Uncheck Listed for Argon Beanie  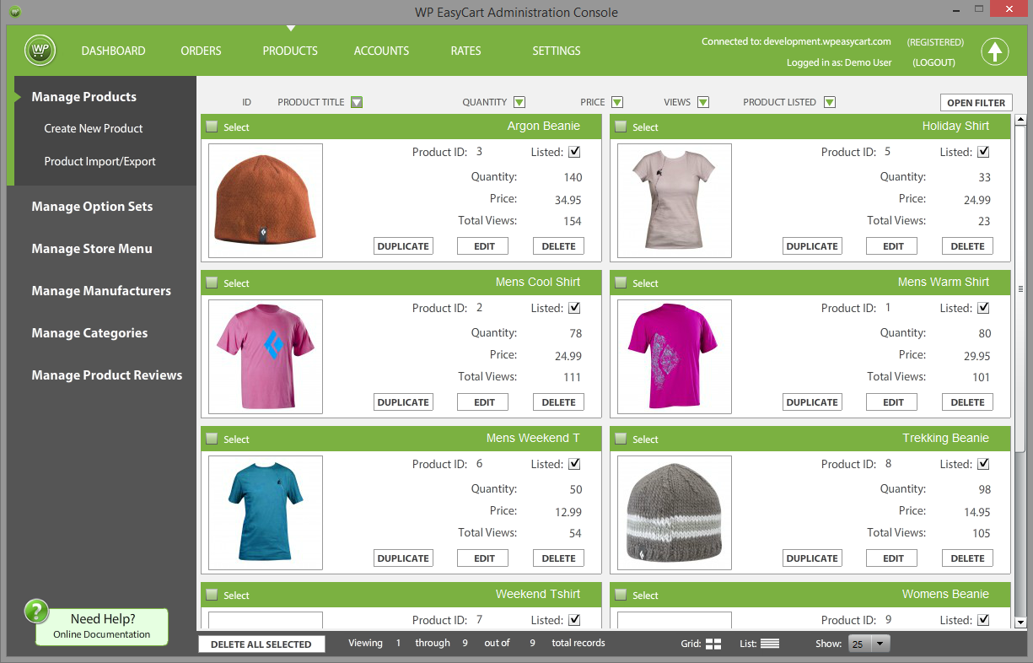click(x=574, y=152)
